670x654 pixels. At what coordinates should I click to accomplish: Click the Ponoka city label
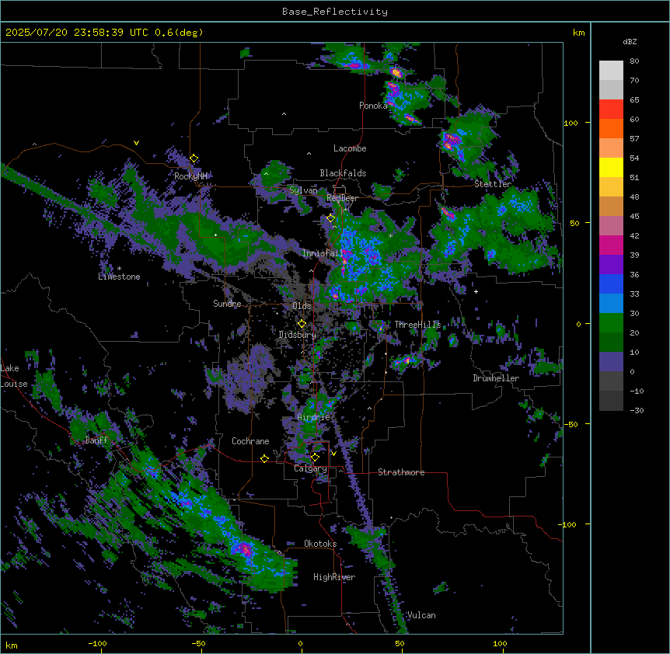pos(373,106)
